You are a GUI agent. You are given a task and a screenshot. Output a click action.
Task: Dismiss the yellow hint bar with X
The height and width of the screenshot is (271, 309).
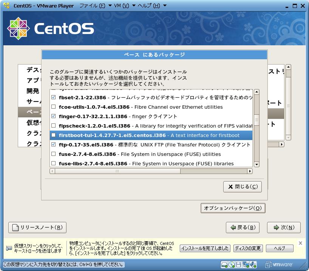coord(300,243)
